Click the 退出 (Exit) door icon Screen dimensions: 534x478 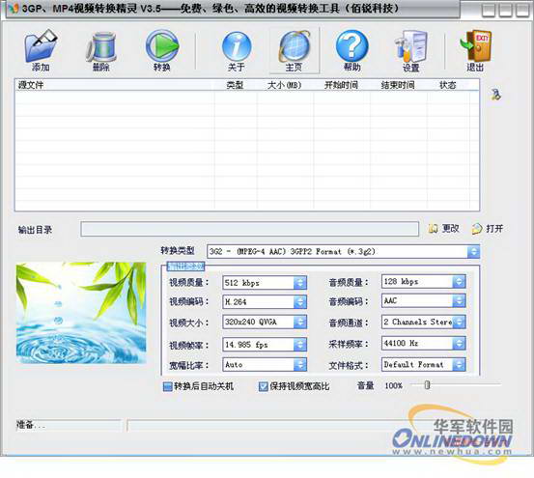tap(475, 46)
